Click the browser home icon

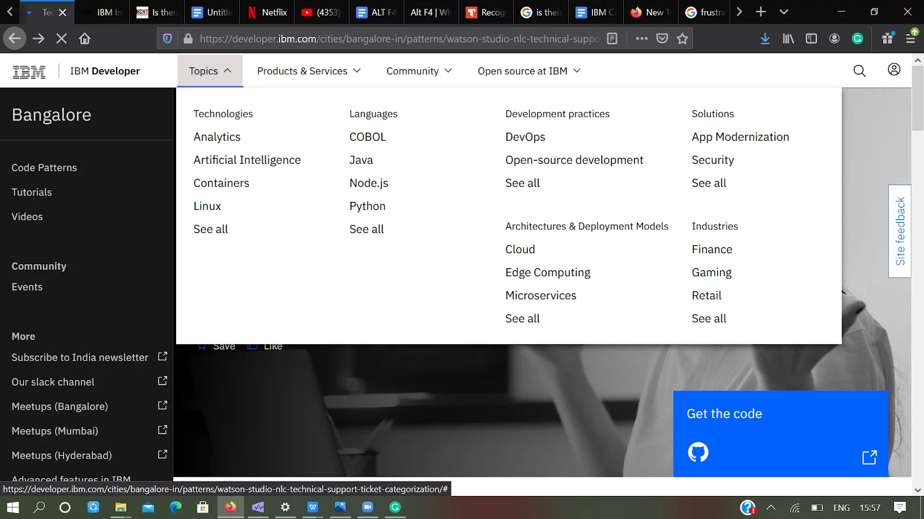[x=85, y=39]
